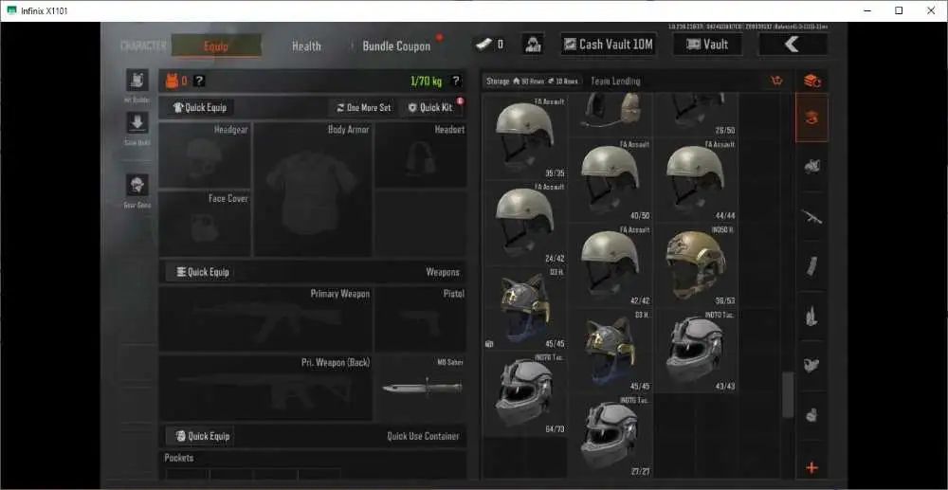Click the One More Set button

tap(364, 107)
